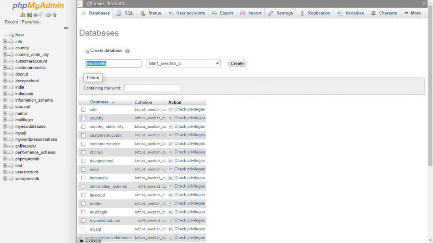Open the User accounts tab
Viewport: 433px width, 243px height.
186,13
